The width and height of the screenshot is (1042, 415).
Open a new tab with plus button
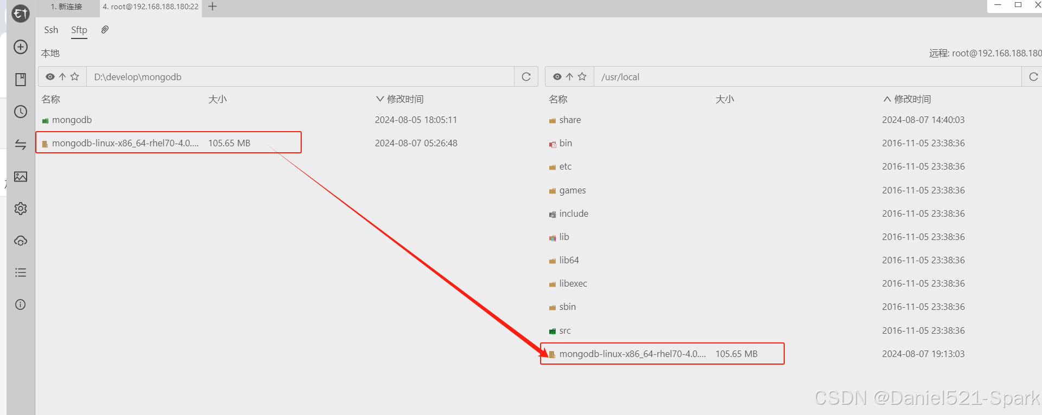213,7
